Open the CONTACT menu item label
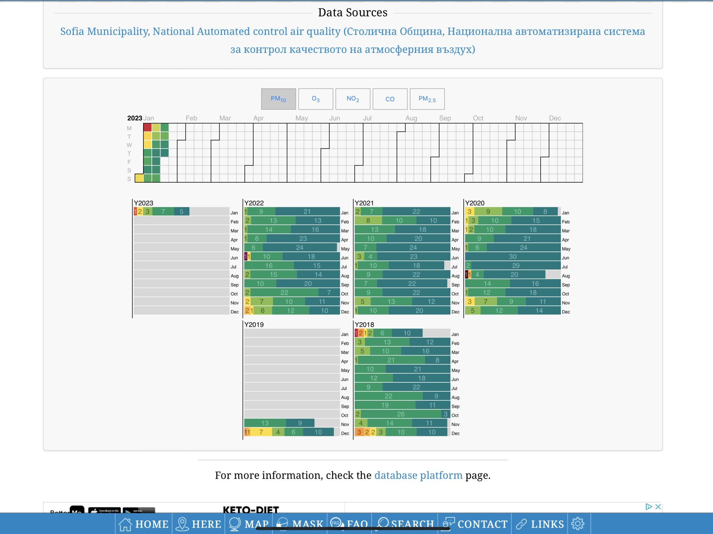Viewport: 713px width, 534px height. [x=483, y=524]
